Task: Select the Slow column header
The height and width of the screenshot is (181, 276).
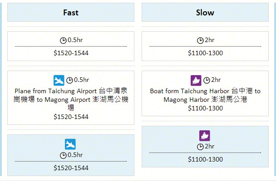Action: coord(205,13)
